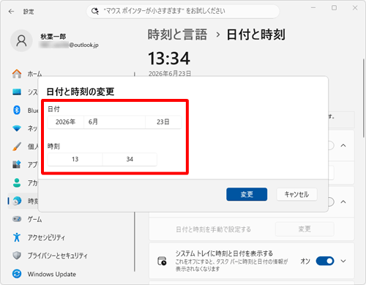Open the Gaming controller icon
This screenshot has height=285, width=366.
(x=17, y=219)
